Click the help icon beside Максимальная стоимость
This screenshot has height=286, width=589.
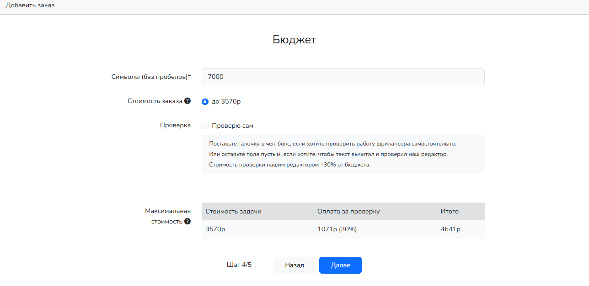[187, 222]
